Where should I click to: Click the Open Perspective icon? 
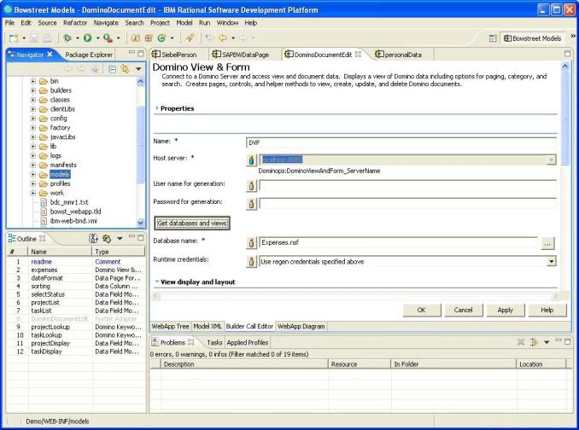pos(493,38)
